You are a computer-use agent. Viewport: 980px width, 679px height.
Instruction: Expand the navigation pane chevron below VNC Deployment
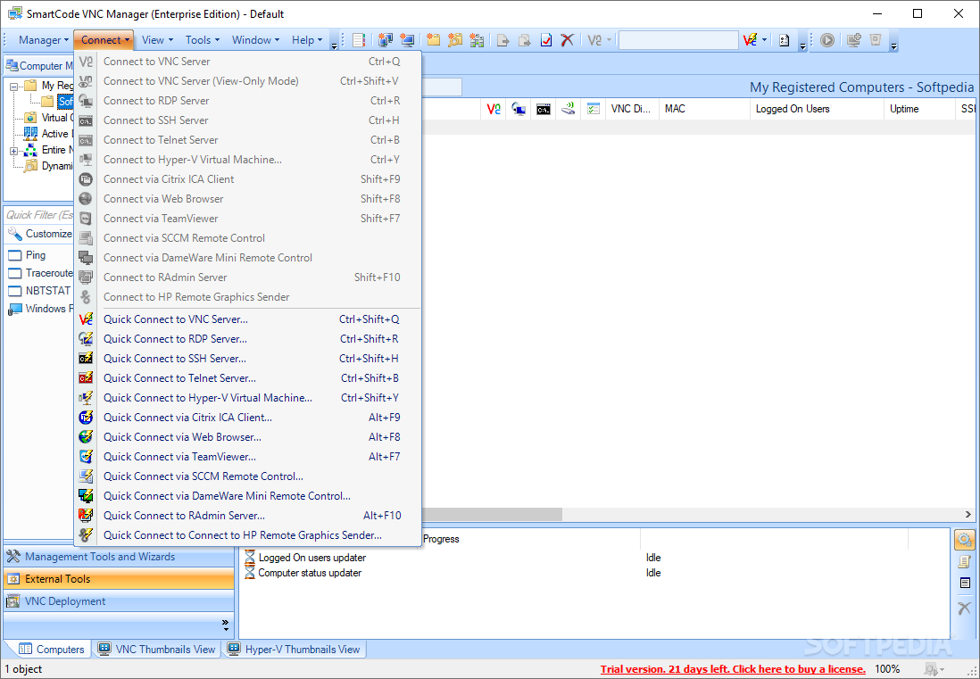click(x=226, y=624)
